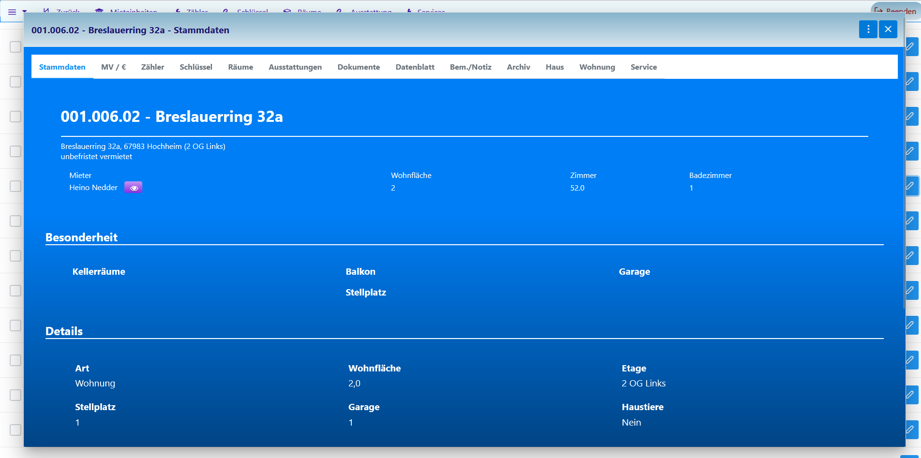Click the Details section heading
921x458 pixels.
(x=64, y=331)
